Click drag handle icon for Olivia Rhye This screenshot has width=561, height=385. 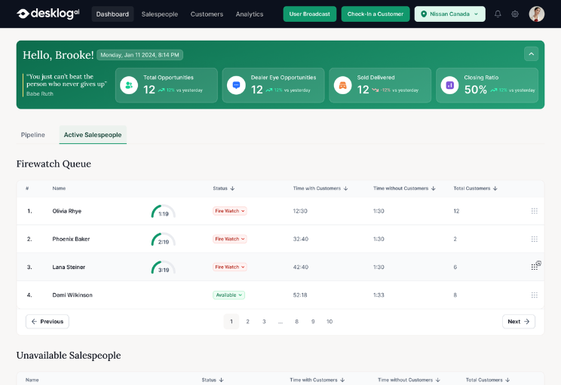click(x=535, y=211)
